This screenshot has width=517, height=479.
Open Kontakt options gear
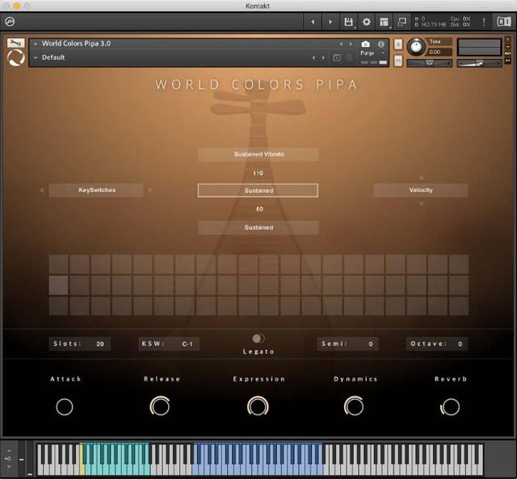366,22
